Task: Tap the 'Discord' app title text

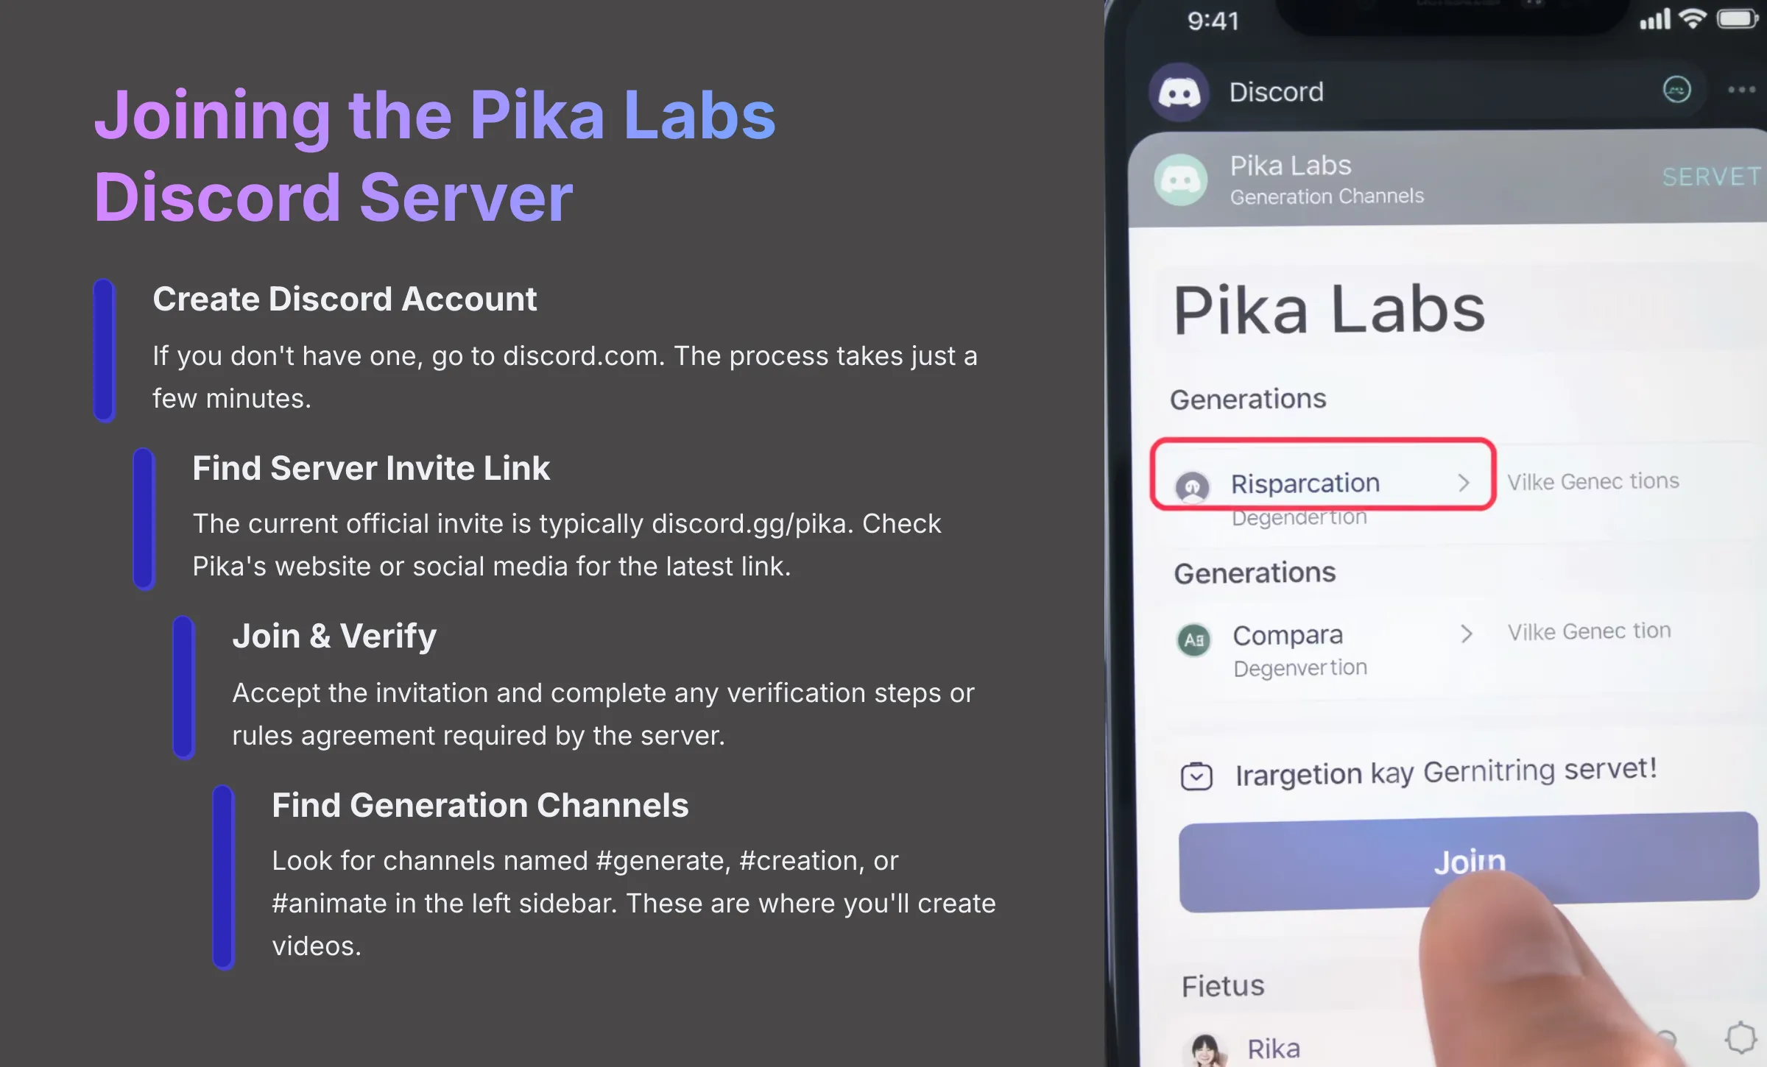Action: pos(1276,92)
